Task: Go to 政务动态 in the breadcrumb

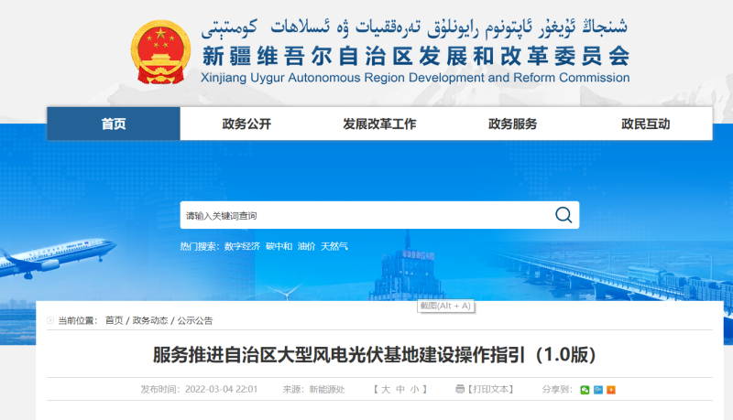Action: (x=150, y=320)
